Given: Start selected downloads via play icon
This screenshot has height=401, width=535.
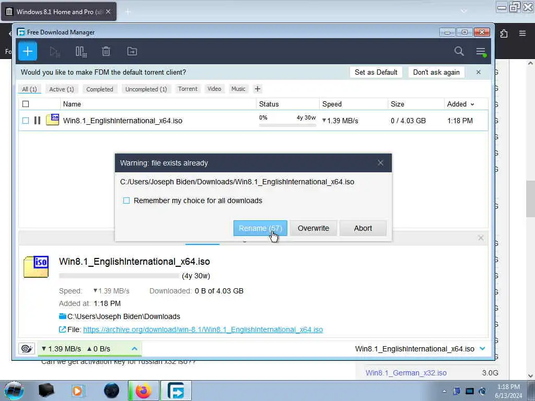Looking at the screenshot, I should click(54, 52).
